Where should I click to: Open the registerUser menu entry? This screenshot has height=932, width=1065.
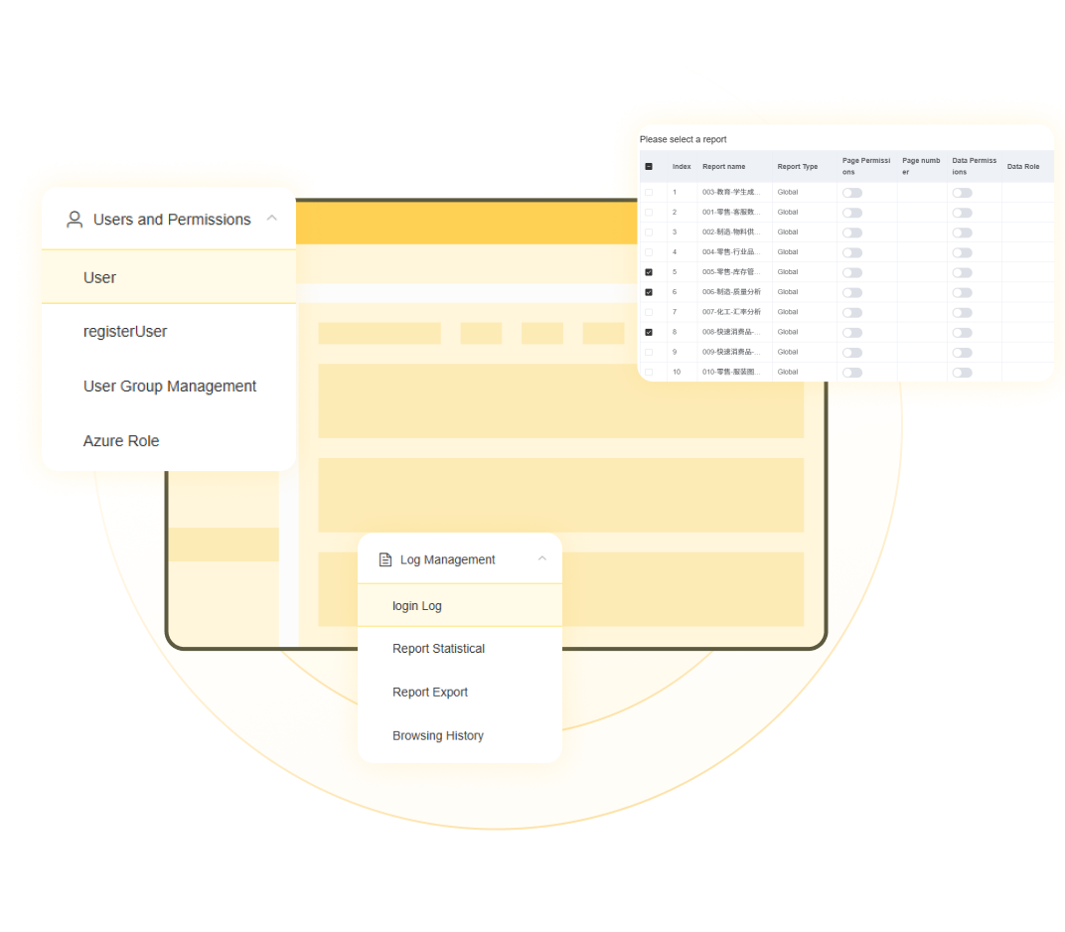pos(125,332)
